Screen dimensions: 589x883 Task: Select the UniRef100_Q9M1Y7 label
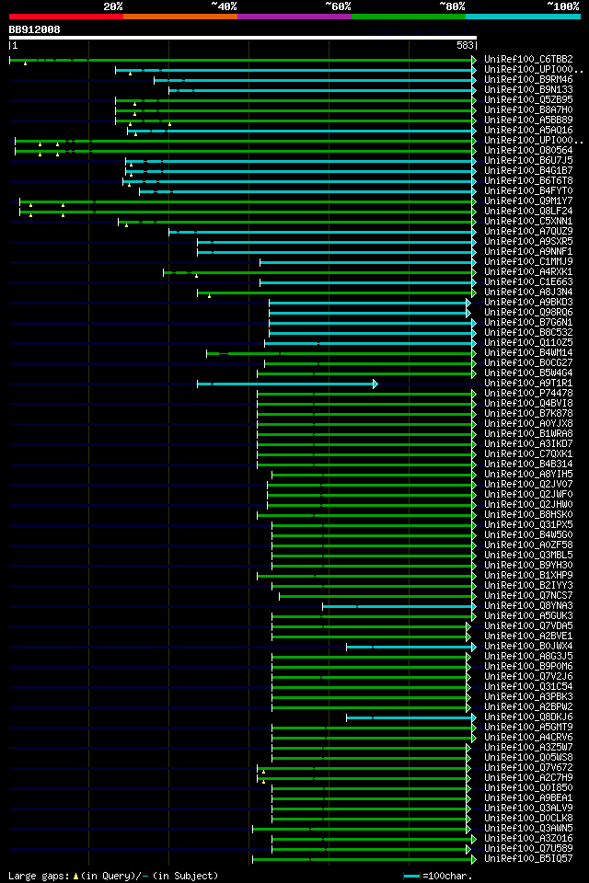tap(528, 201)
